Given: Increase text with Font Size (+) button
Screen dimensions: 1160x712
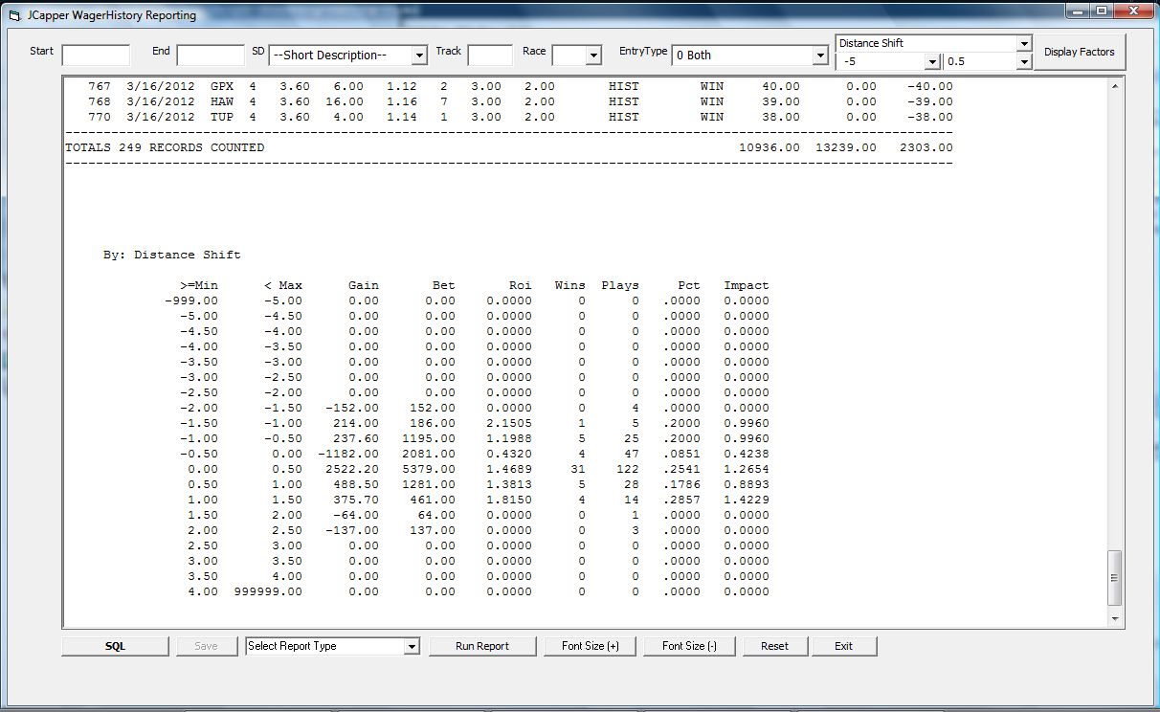Looking at the screenshot, I should coord(591,646).
